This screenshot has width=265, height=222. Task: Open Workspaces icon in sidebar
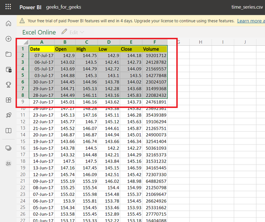[x=8, y=148]
